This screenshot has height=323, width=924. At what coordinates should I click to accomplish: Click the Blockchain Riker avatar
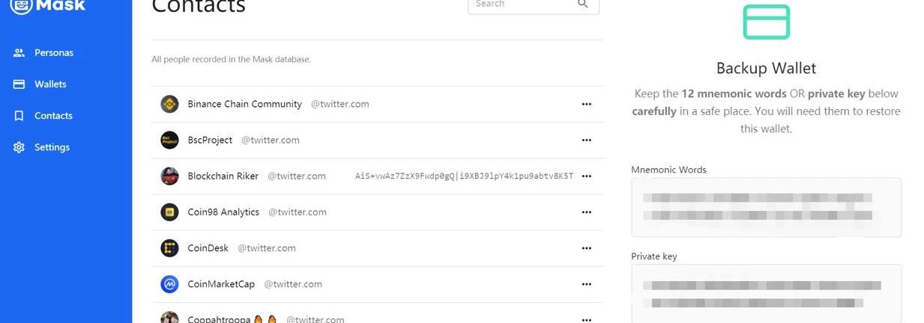[169, 176]
